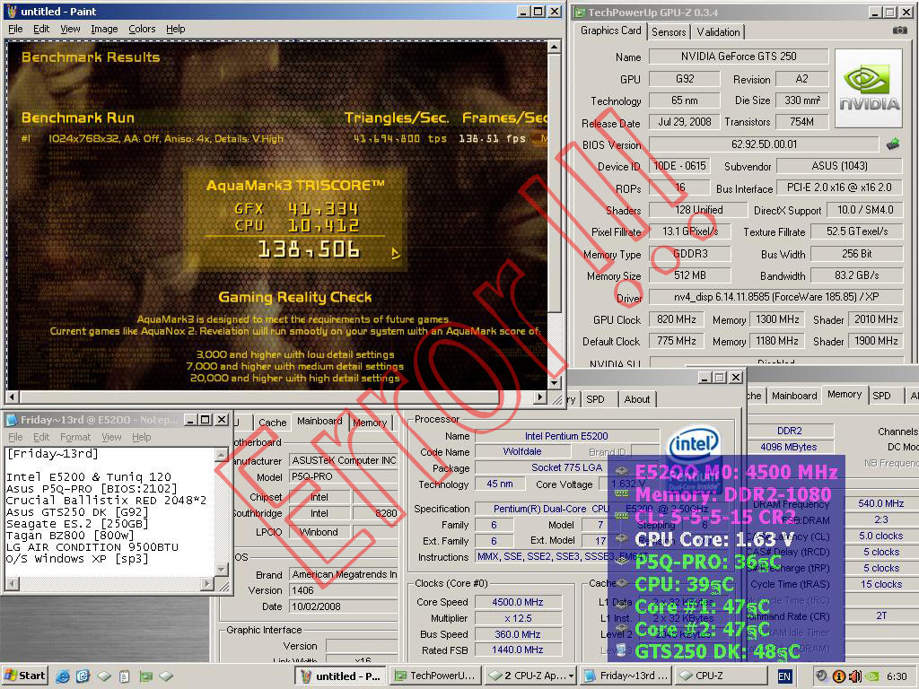This screenshot has width=919, height=689.
Task: Click memory size 4096 MBytes value
Action: point(788,447)
